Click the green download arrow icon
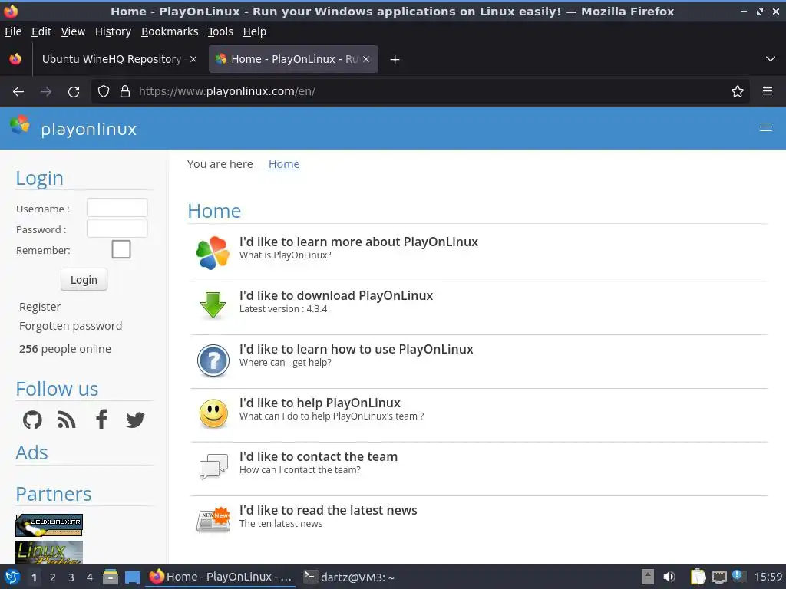 [x=213, y=305]
